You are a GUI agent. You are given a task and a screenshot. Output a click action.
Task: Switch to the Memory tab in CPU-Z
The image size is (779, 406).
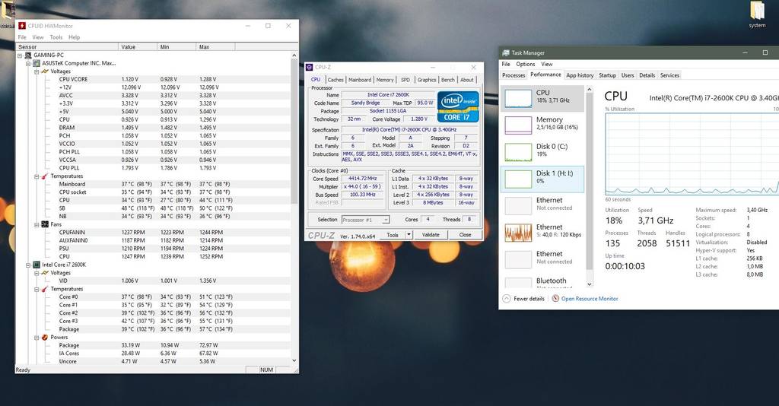click(x=384, y=80)
